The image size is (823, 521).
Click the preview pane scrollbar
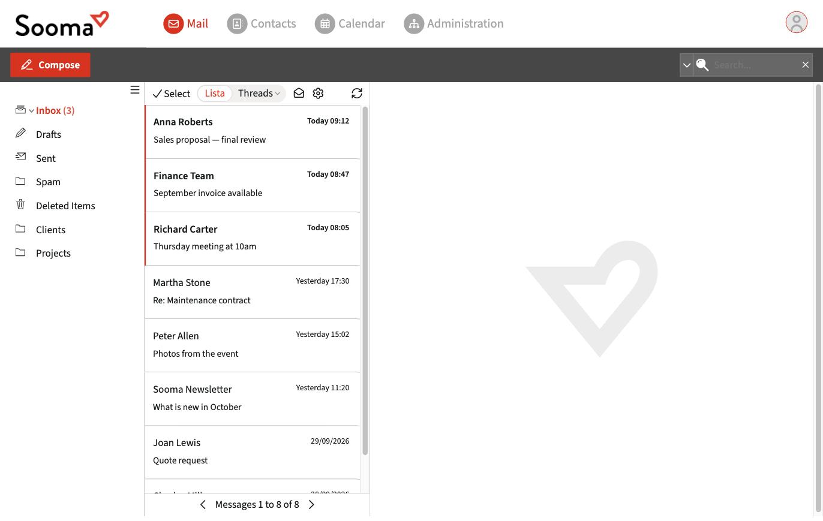(818, 299)
